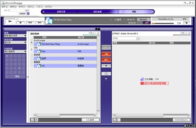Switch to the 我的曲庫 tab
196x128 pixels.
[97, 12]
